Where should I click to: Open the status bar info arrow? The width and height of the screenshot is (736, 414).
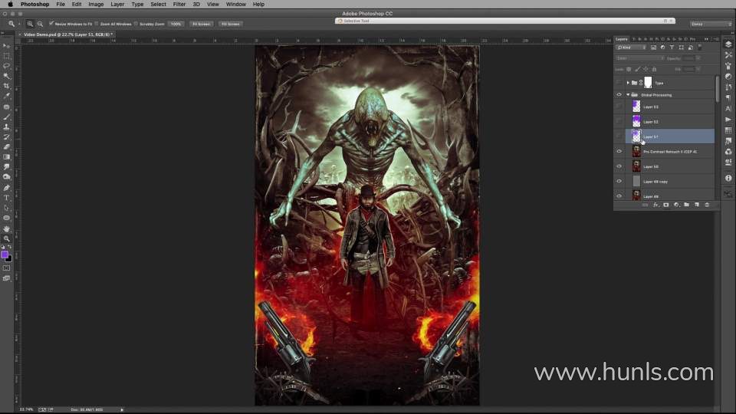122,409
